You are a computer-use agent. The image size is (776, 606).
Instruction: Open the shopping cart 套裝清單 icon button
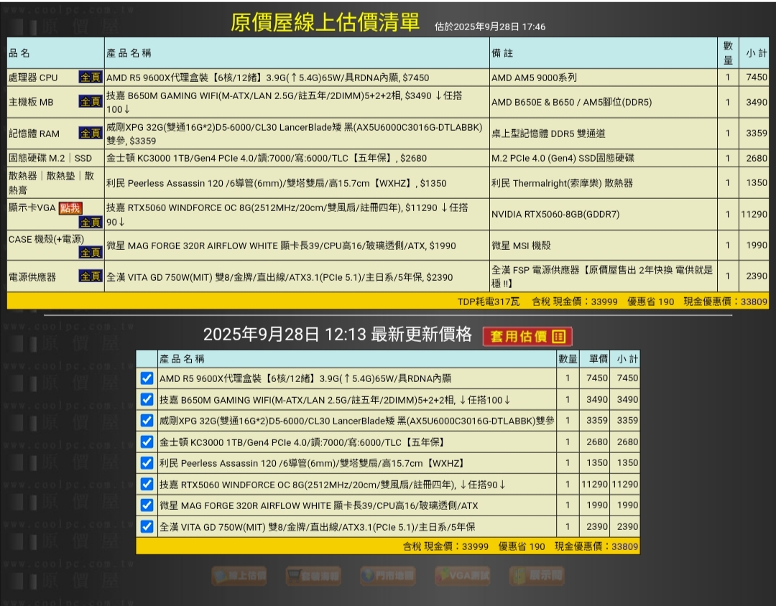coord(313,575)
